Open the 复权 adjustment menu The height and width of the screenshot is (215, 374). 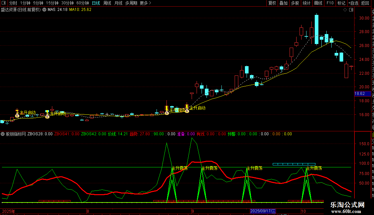coord(272,3)
